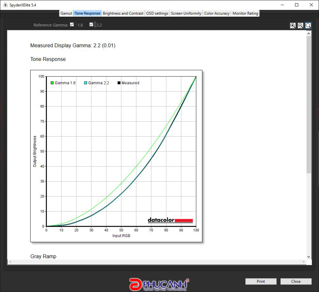
Task: Click the SpyderXElite app icon in the title bar
Action: coord(5,5)
